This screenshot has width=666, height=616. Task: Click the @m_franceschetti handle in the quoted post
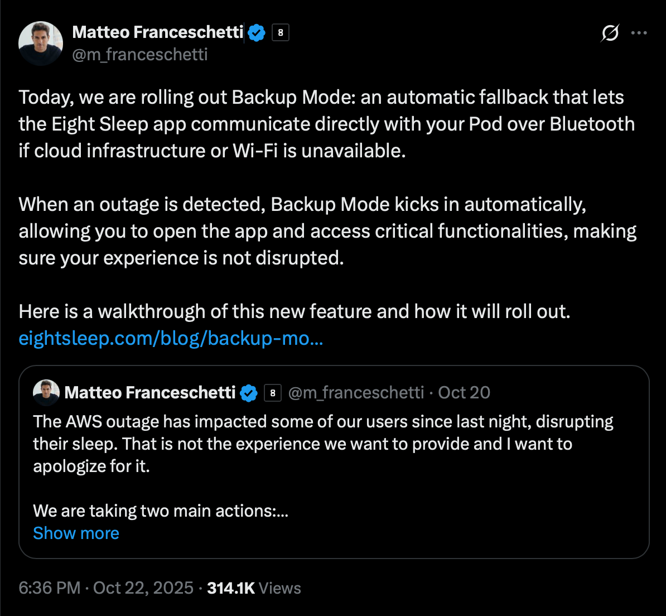pos(356,393)
